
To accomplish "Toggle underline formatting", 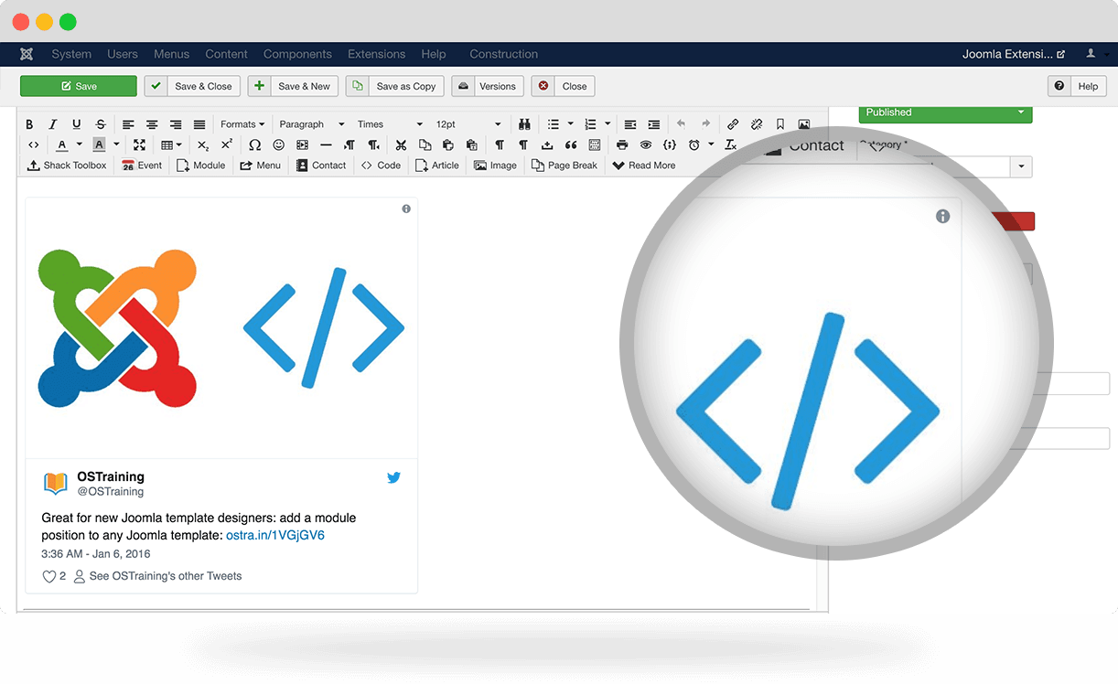I will [77, 123].
